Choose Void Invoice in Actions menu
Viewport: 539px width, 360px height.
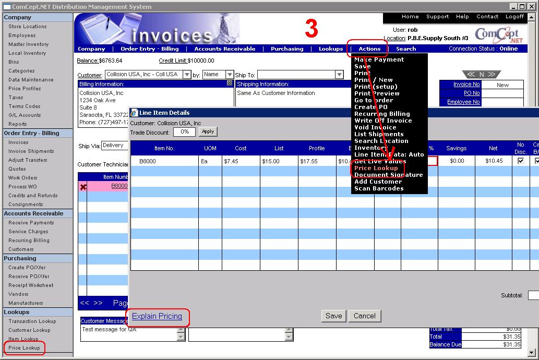[375, 127]
